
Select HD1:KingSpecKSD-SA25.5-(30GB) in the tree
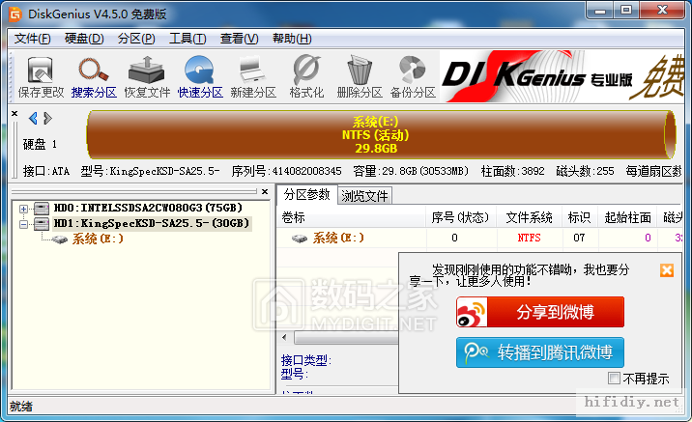(x=152, y=223)
